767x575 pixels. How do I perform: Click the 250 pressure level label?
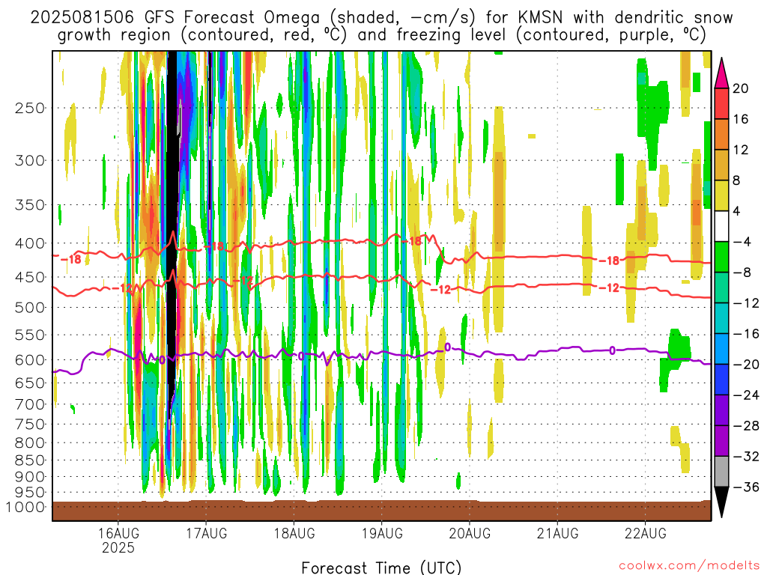pos(30,108)
